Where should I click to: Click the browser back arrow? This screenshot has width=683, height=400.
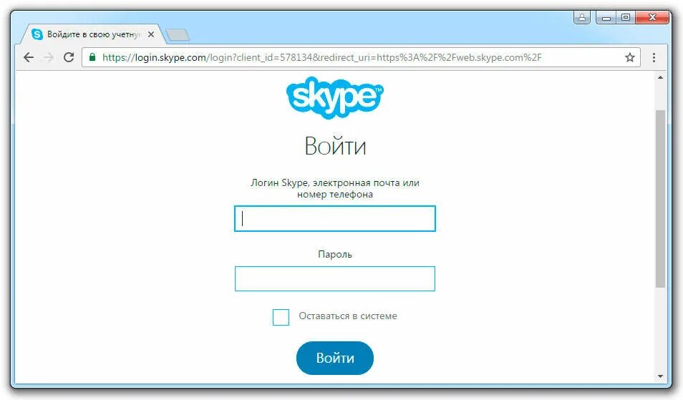(29, 57)
